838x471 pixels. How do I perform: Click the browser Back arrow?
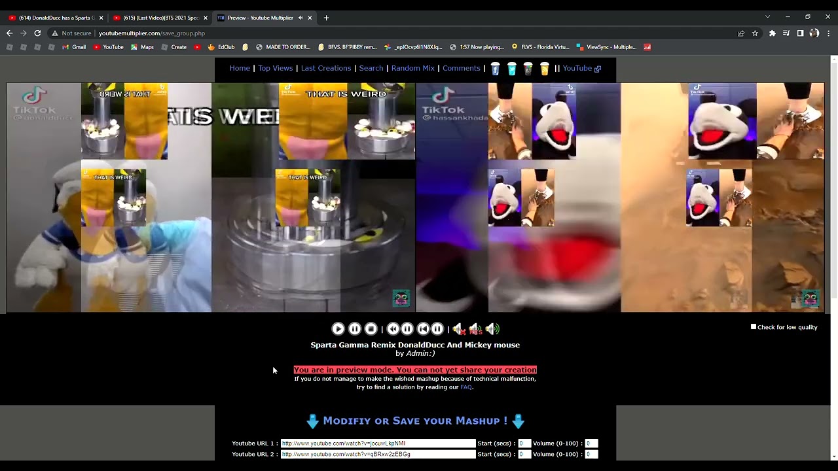tap(9, 33)
